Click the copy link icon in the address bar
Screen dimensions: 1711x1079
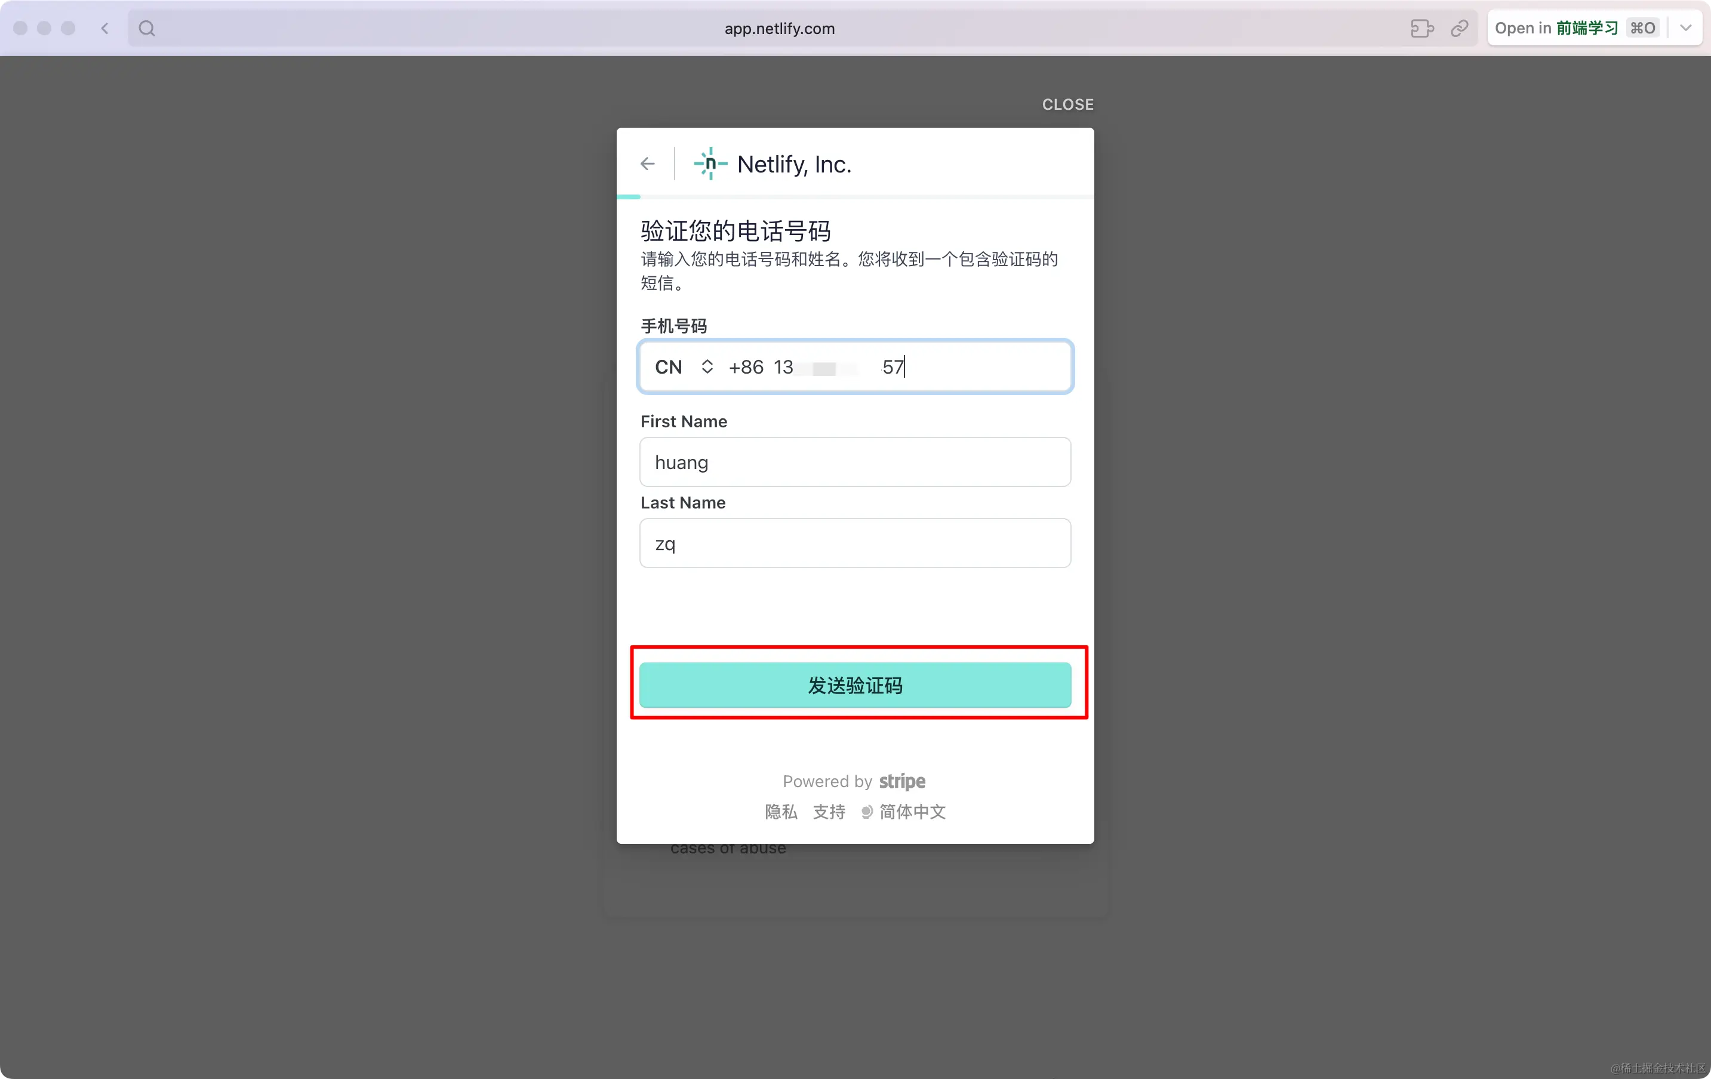click(1460, 29)
